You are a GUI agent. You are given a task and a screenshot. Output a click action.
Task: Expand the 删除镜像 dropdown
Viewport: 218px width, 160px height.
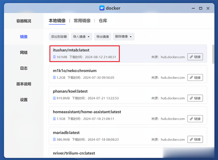point(124,37)
